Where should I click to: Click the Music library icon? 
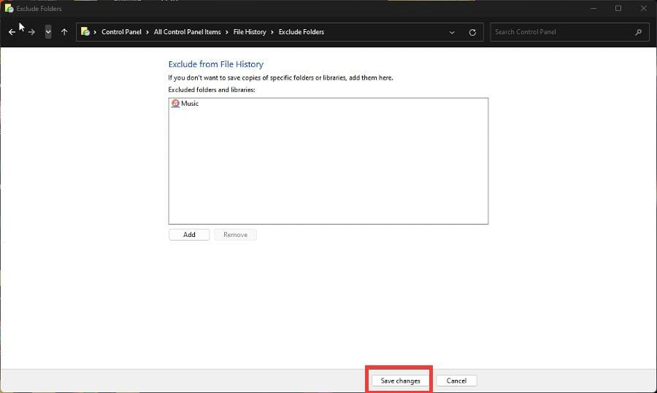[175, 104]
